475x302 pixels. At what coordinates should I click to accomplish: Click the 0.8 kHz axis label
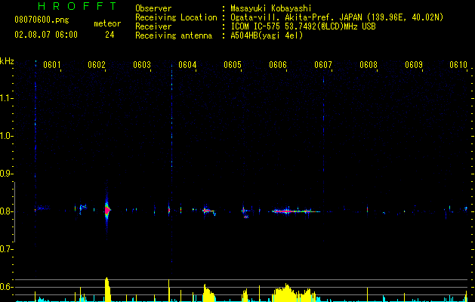pos(6,211)
